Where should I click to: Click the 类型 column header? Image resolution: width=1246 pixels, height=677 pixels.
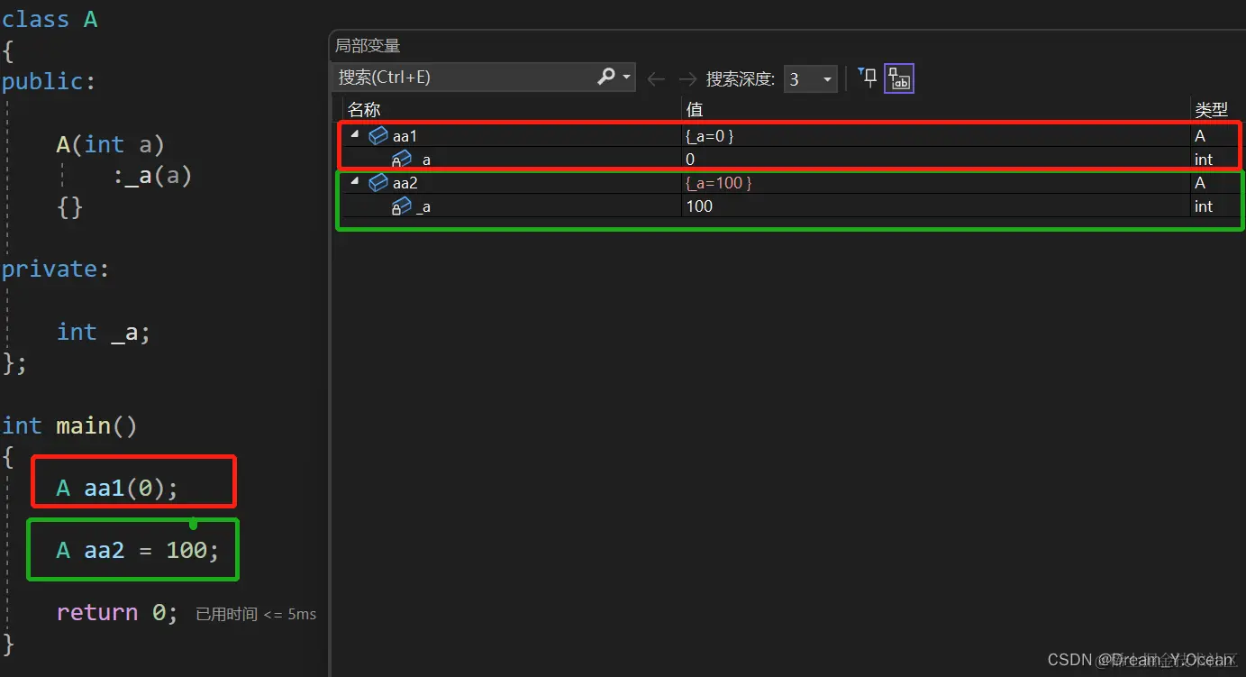1211,110
